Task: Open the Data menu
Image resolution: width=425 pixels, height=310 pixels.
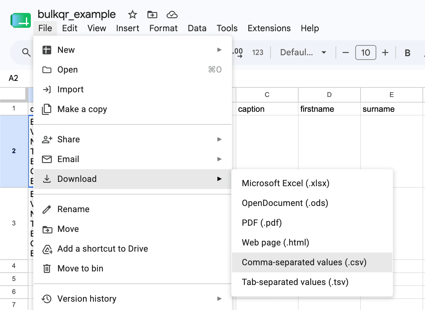Action: point(197,28)
